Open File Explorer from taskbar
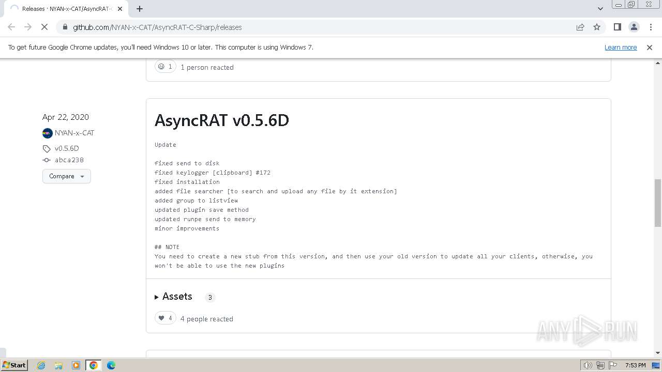This screenshot has width=662, height=372. coord(58,365)
